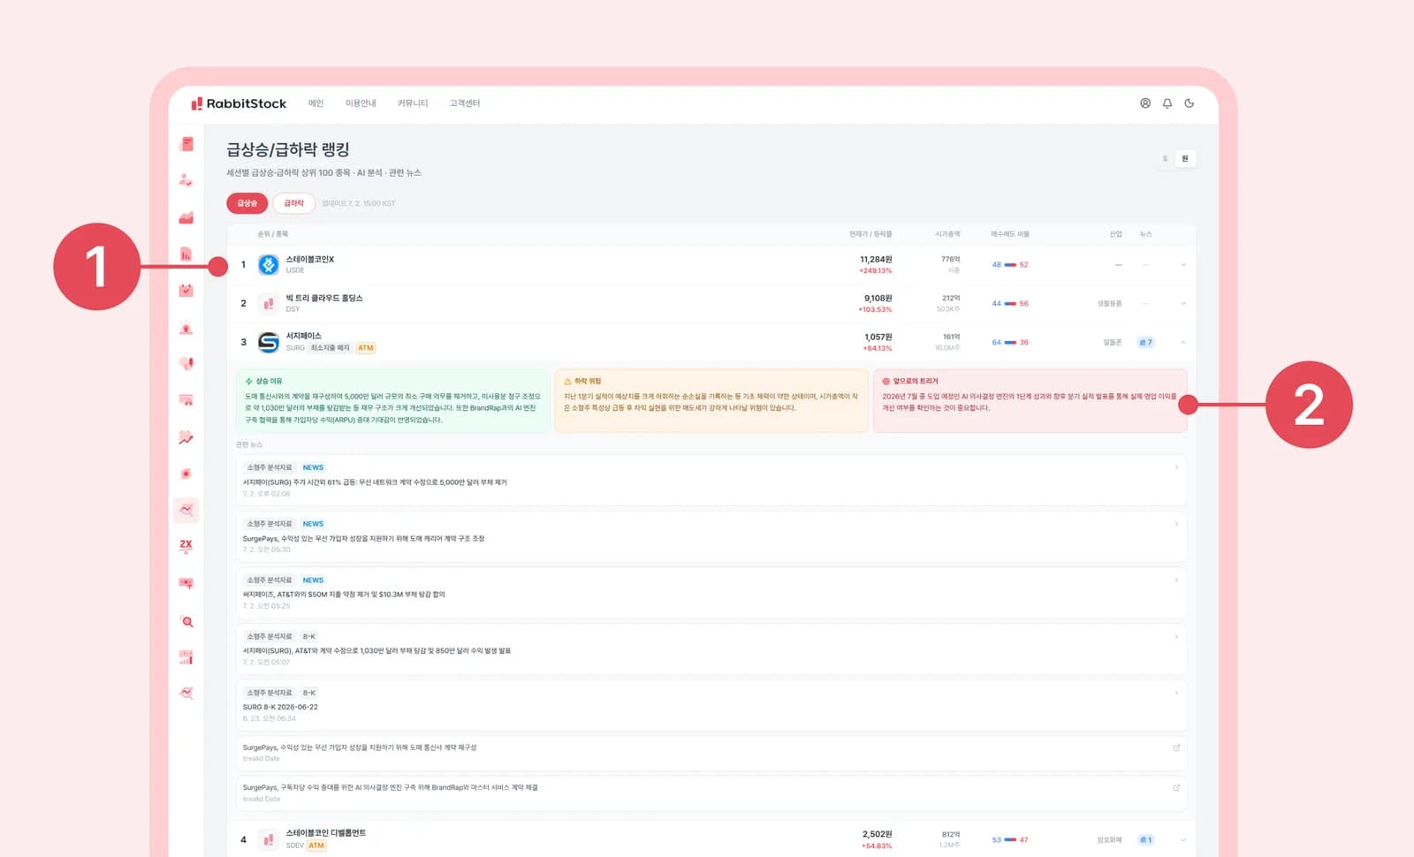
Task: Click the news count 7 badge
Action: 1145,342
